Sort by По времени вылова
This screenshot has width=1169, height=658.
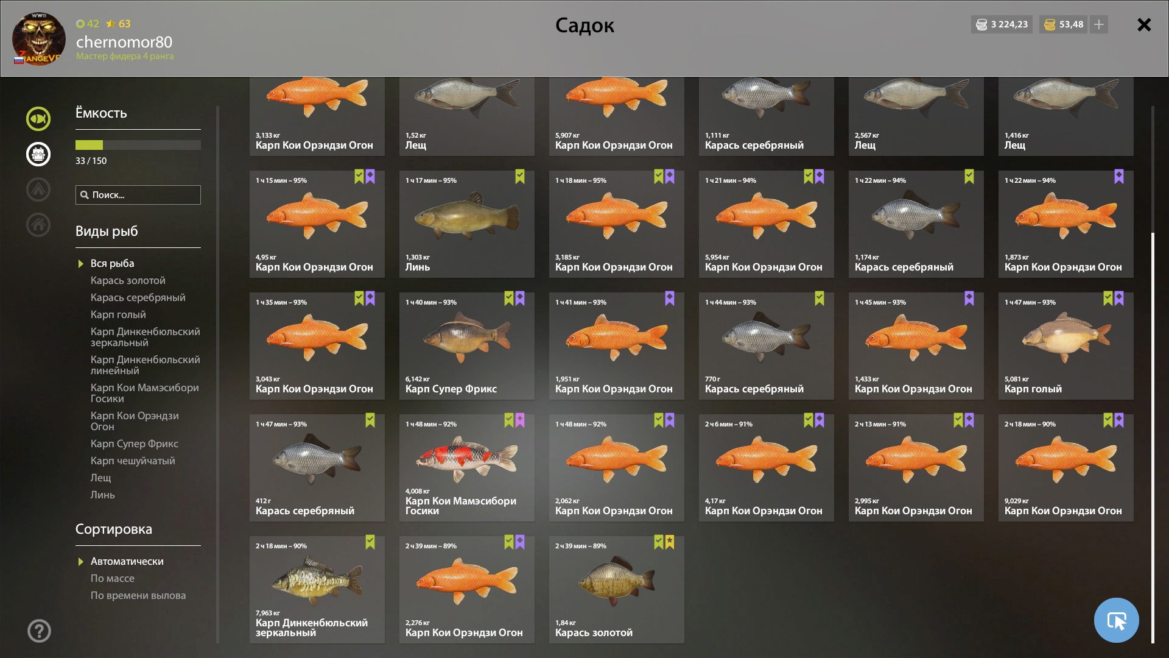pyautogui.click(x=138, y=595)
